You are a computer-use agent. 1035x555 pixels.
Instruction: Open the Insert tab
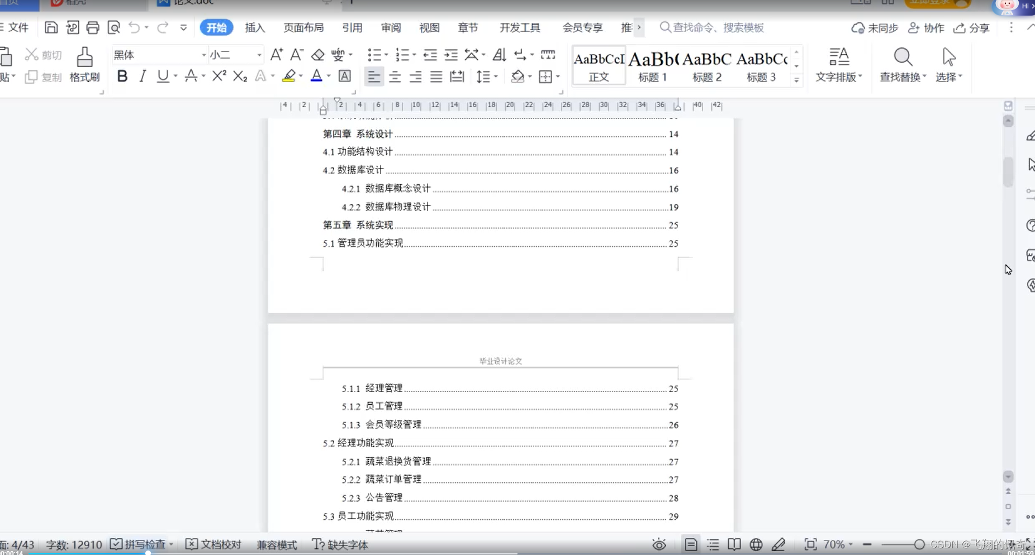click(255, 27)
